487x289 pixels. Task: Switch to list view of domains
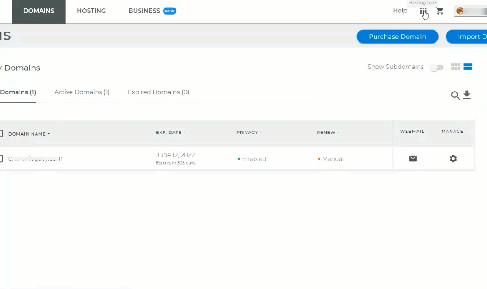[467, 66]
